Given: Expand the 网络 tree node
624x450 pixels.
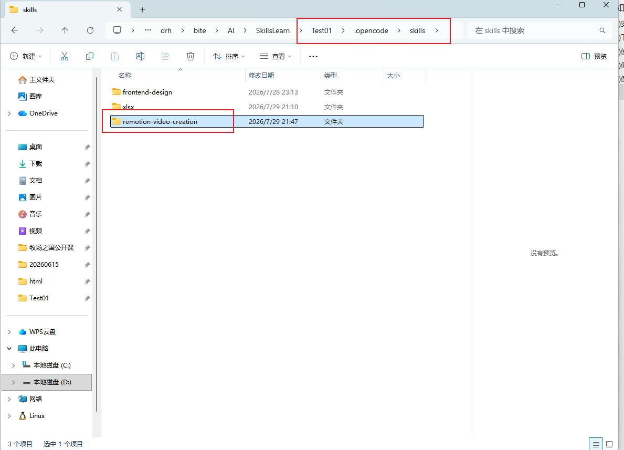Looking at the screenshot, I should pyautogui.click(x=9, y=399).
